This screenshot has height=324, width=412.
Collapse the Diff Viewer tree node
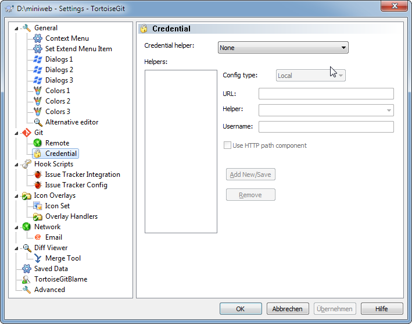point(16,248)
